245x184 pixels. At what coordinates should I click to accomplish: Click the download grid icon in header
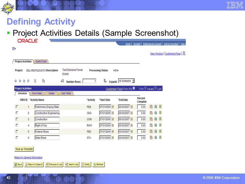(x=134, y=88)
